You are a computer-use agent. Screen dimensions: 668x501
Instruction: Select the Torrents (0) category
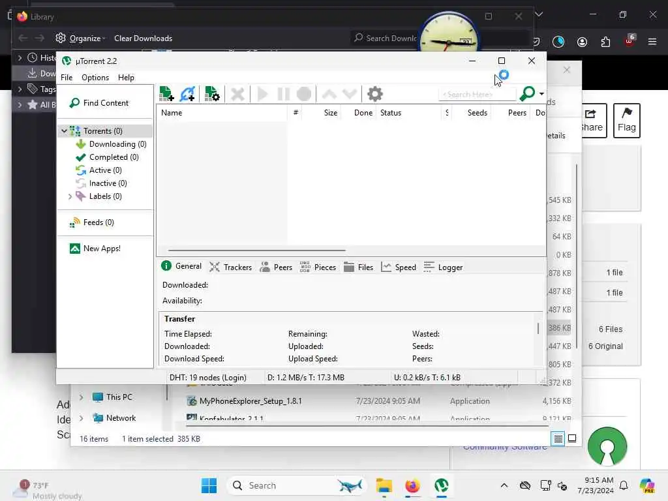pos(102,130)
